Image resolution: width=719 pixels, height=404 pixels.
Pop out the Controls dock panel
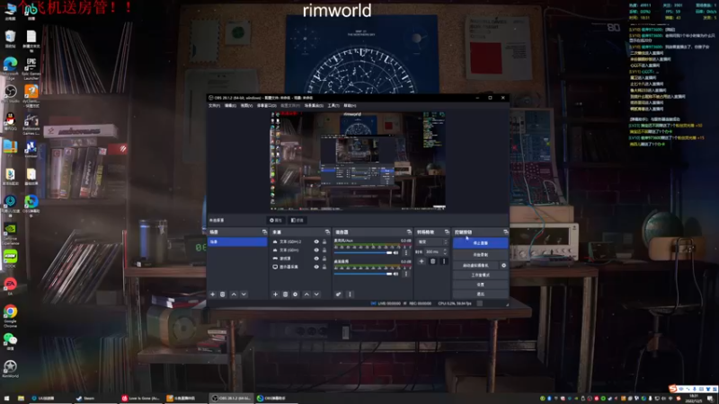click(505, 232)
